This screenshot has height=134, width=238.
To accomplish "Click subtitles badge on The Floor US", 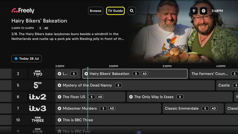I will tap(91, 97).
